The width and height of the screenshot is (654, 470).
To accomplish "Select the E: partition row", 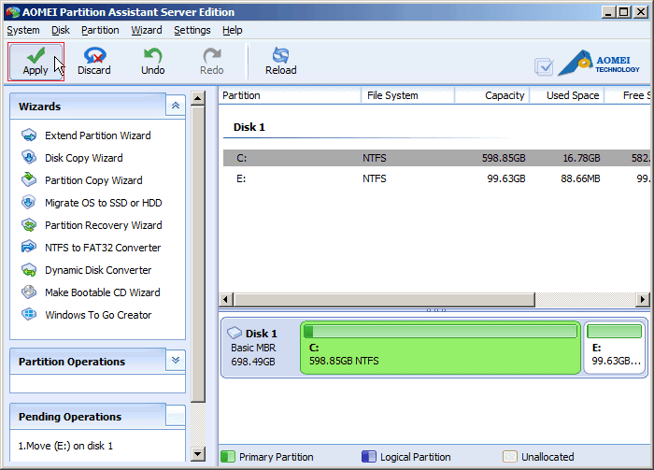I will coord(436,178).
